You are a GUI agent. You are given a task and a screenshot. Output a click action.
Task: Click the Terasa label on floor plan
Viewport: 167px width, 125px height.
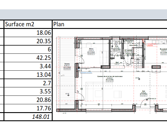[x=67, y=64]
